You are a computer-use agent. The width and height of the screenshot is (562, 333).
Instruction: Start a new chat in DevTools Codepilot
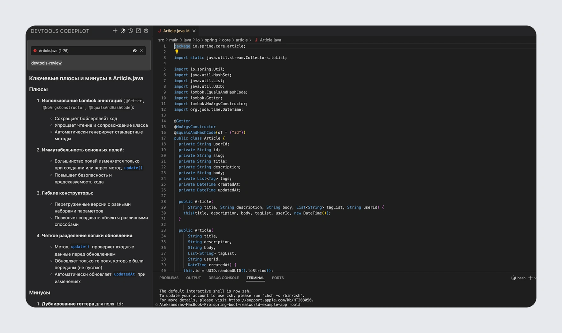(x=115, y=31)
